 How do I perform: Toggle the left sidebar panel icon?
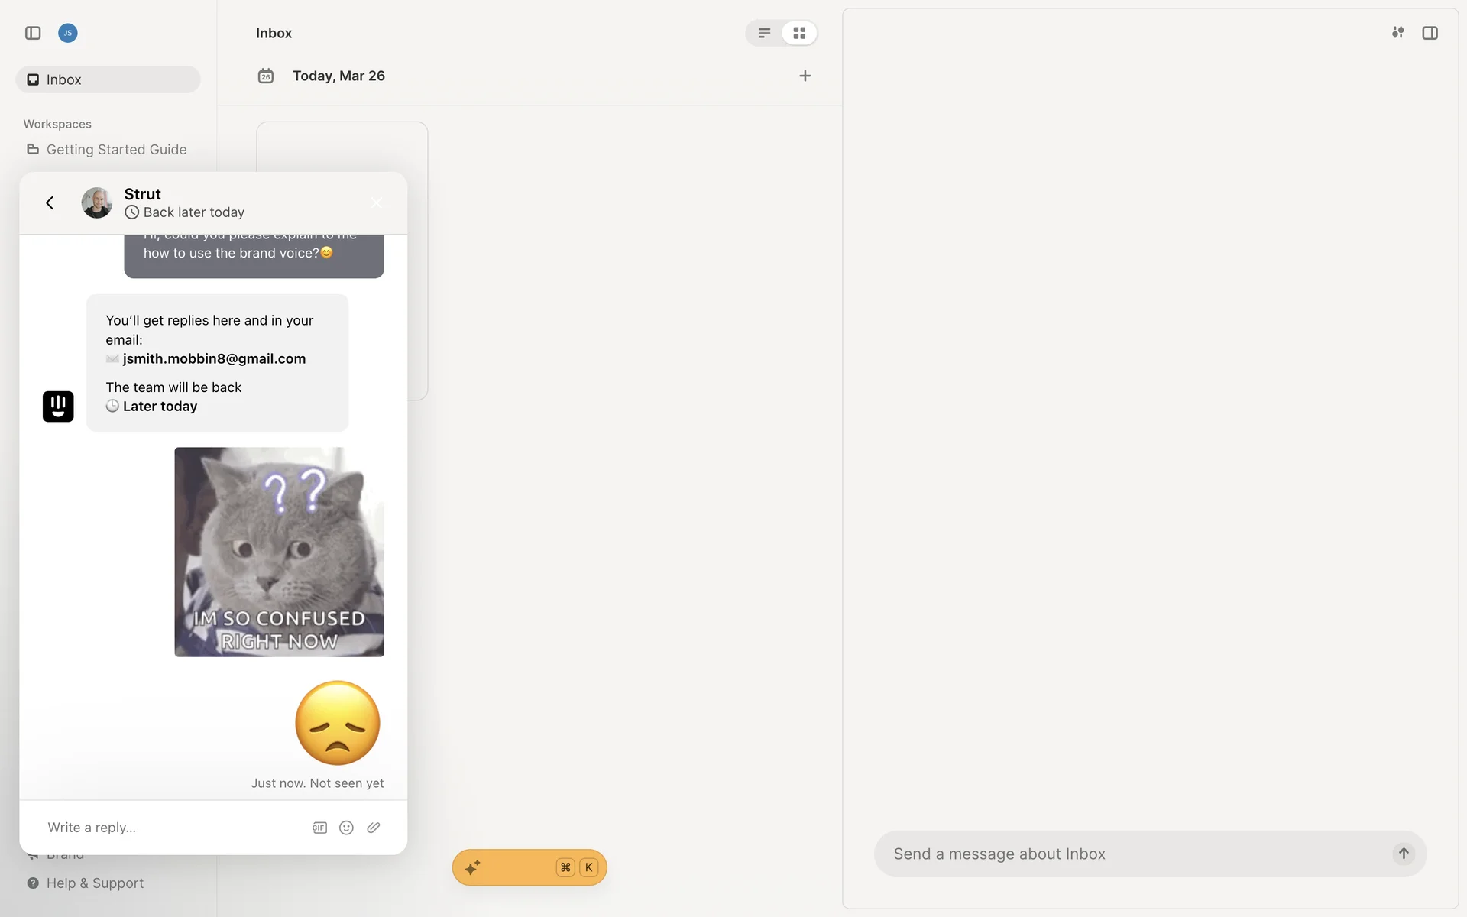coord(33,33)
